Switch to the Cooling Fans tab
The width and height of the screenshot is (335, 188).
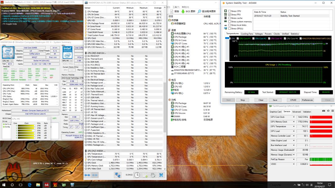pyautogui.click(x=247, y=34)
